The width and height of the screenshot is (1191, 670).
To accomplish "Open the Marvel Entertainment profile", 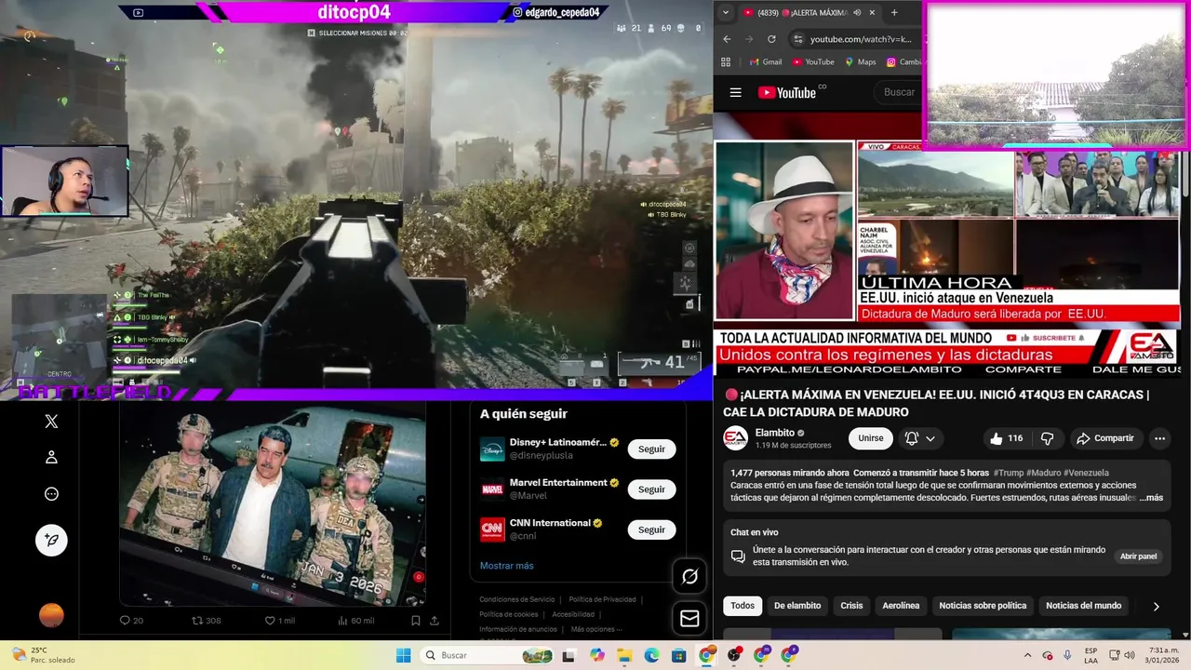I will click(558, 483).
